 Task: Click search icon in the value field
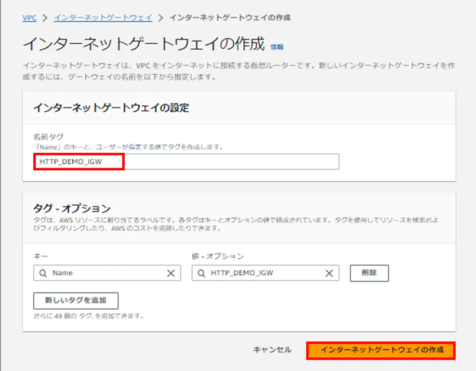[x=201, y=273]
